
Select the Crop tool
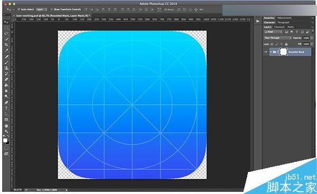6,45
